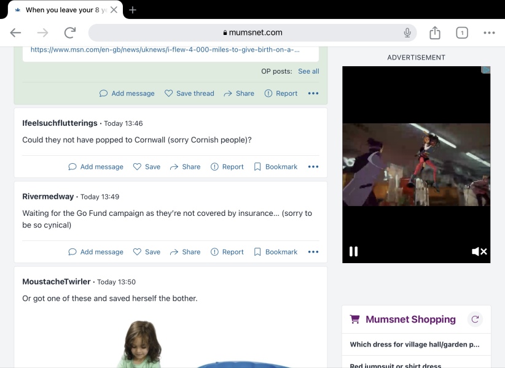Unmute the advertisement video
The width and height of the screenshot is (505, 368).
(478, 251)
